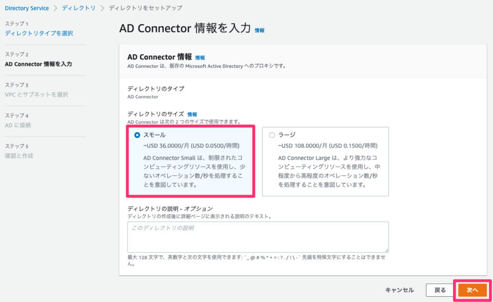Click the 次へ button to proceed
This screenshot has width=493, height=302.
471,290
